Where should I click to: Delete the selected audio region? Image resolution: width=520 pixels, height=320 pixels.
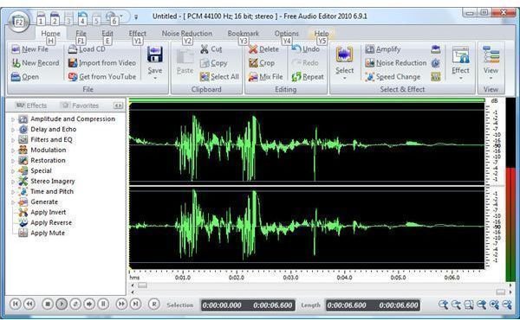pyautogui.click(x=263, y=49)
